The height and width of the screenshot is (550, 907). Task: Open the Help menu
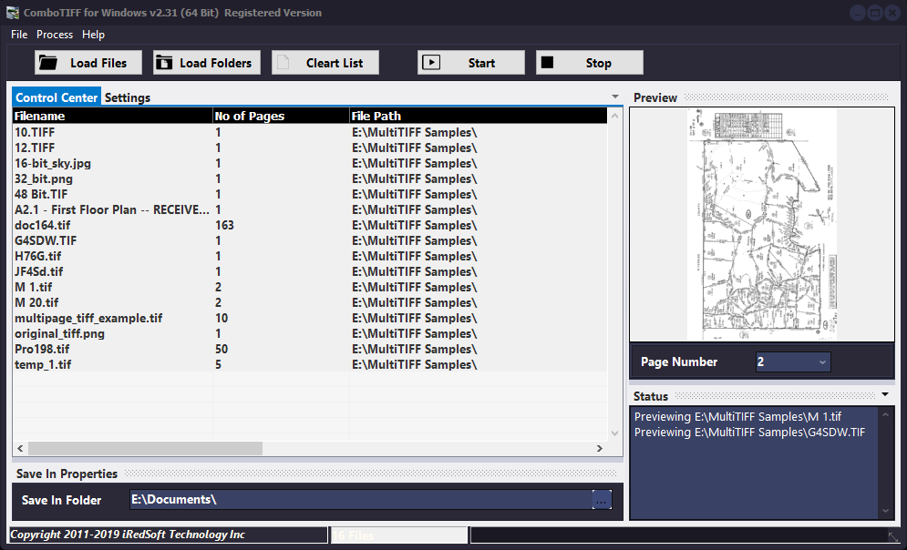click(x=93, y=34)
